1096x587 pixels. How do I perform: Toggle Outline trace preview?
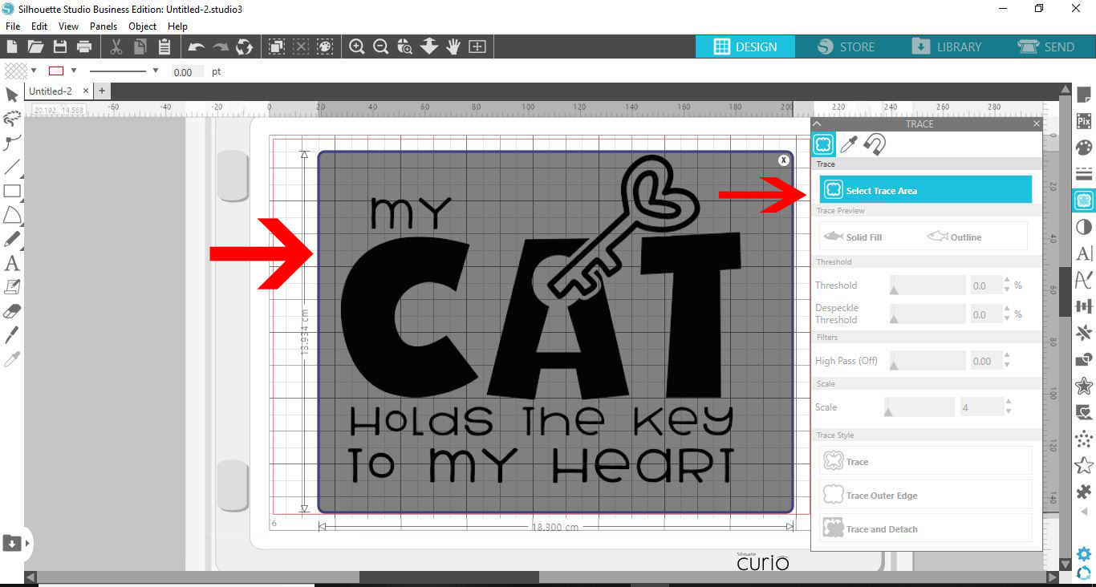pos(955,237)
